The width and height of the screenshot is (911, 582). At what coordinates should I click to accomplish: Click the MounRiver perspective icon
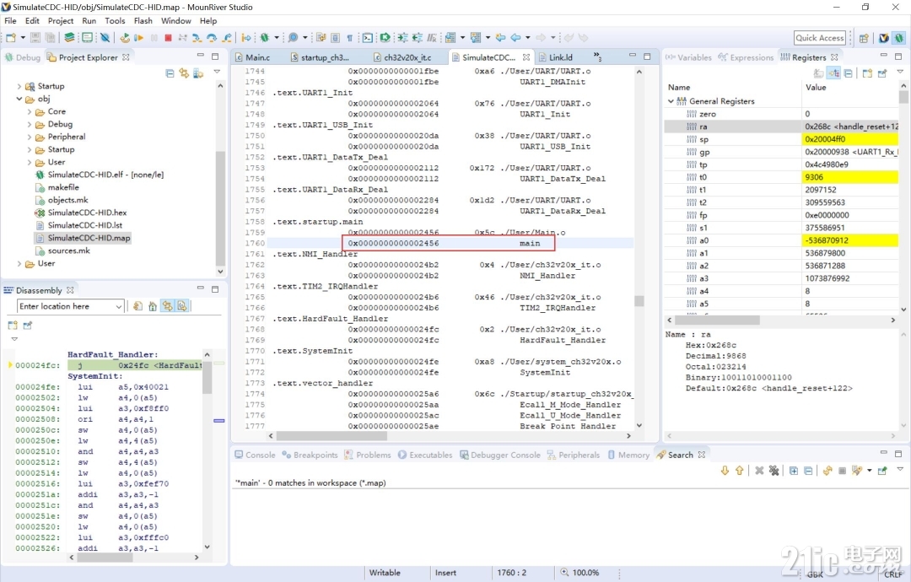point(884,38)
